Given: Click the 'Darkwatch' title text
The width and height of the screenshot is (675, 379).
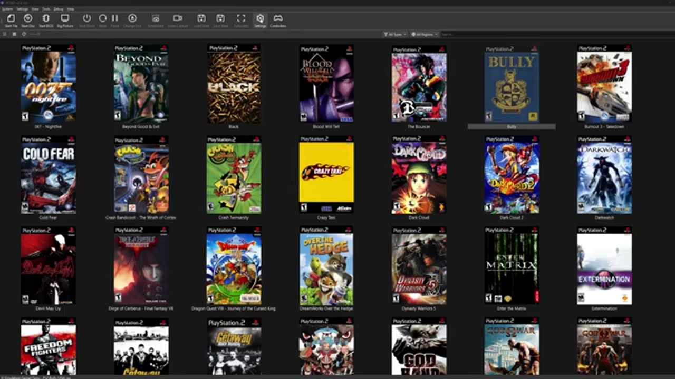Looking at the screenshot, I should 604,217.
